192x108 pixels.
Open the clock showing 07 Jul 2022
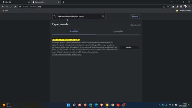tap(183, 105)
